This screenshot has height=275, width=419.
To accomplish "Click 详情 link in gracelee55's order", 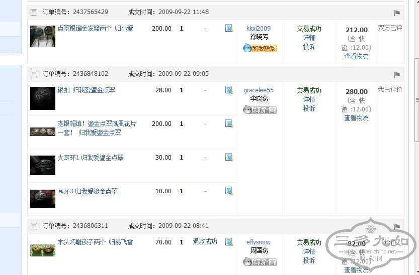I will tap(309, 99).
